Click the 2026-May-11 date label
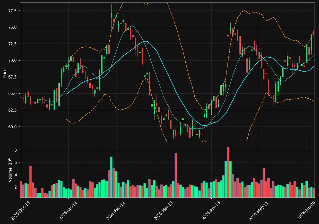The height and width of the screenshot is (224, 319). tap(258, 210)
